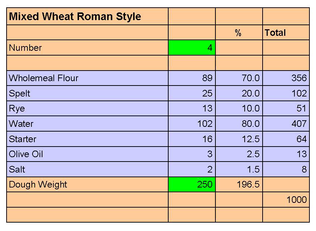Select the Number label cell

[87, 48]
